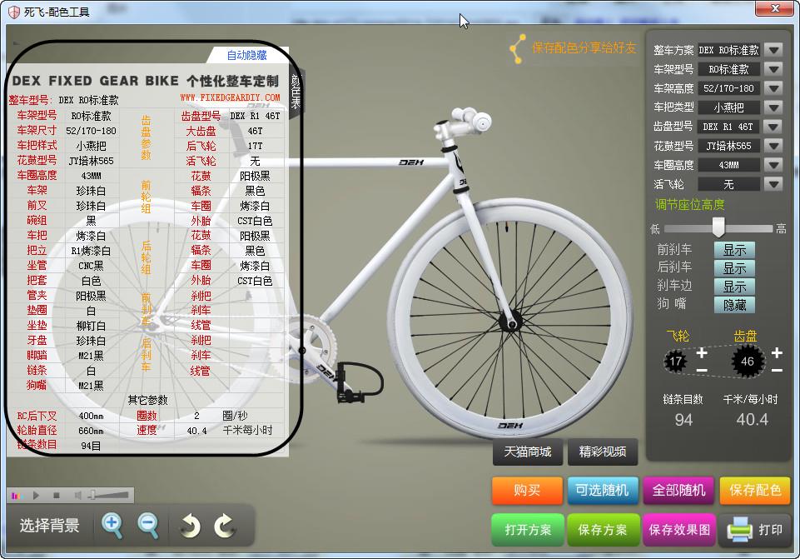Click the 其它参数 section header
Viewport: 800px width, 559px height.
[148, 400]
